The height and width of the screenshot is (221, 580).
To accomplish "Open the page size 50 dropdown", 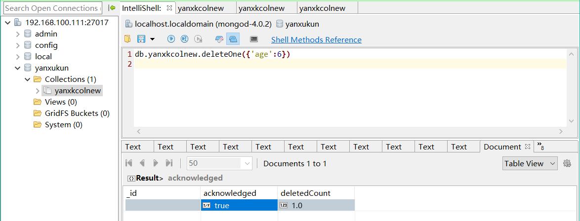I will pos(247,163).
